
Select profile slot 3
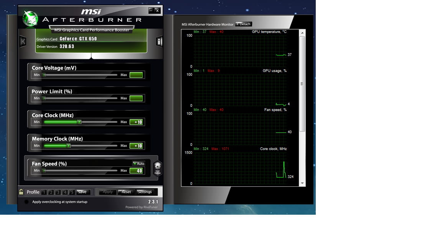pyautogui.click(x=58, y=193)
